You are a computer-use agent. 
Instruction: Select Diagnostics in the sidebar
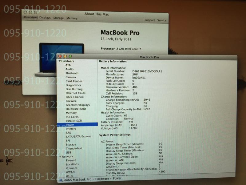point(73,85)
